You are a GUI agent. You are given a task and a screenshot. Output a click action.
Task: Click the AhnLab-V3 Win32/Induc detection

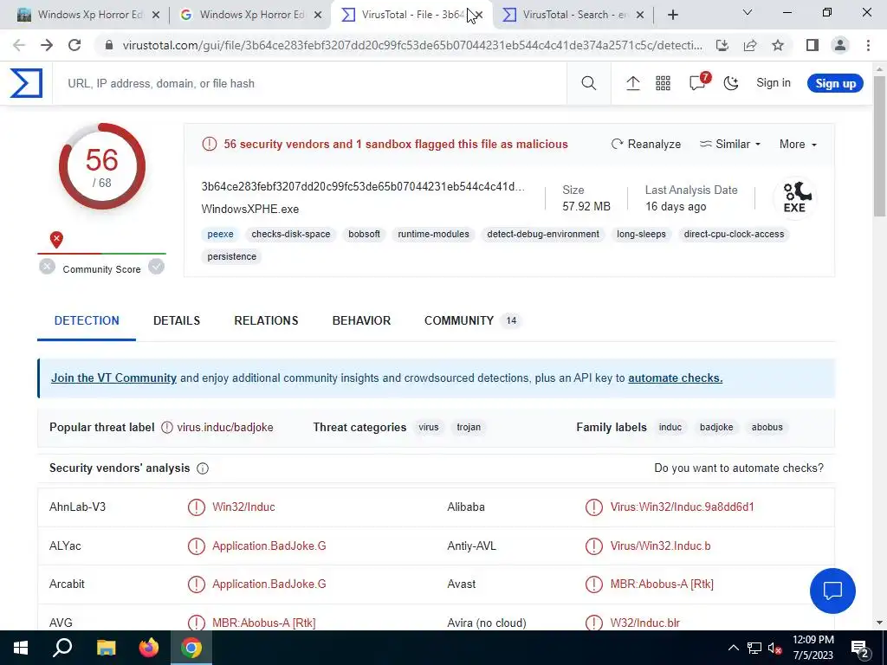243,507
